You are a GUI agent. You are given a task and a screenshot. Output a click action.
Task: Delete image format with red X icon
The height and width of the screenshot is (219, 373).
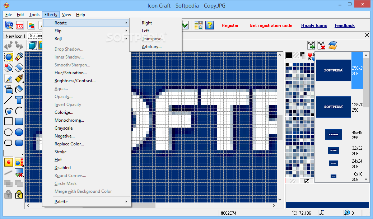(x=321, y=45)
